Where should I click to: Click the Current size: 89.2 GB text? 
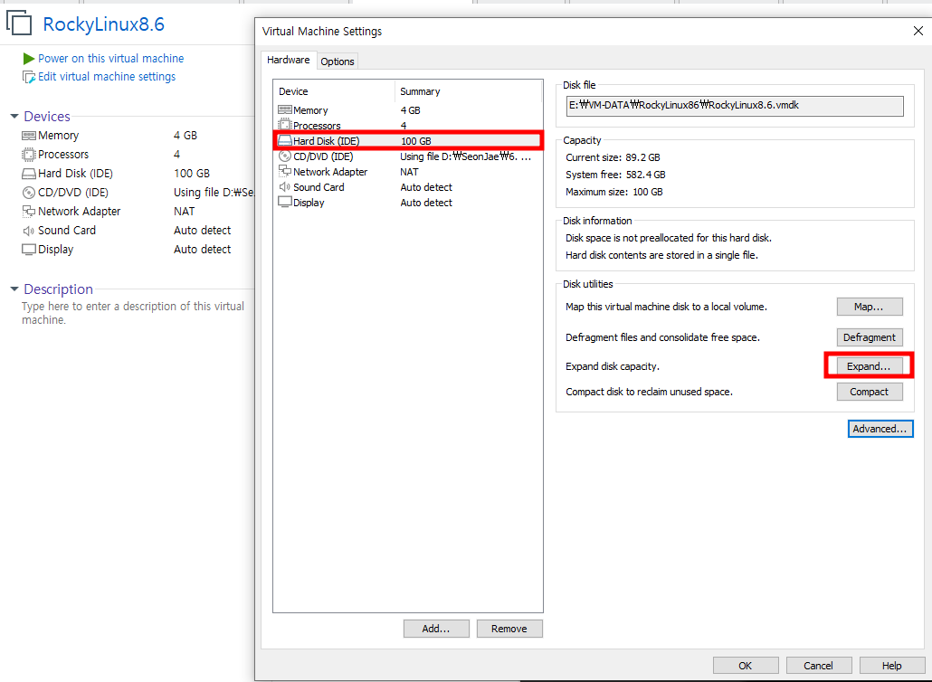point(613,157)
